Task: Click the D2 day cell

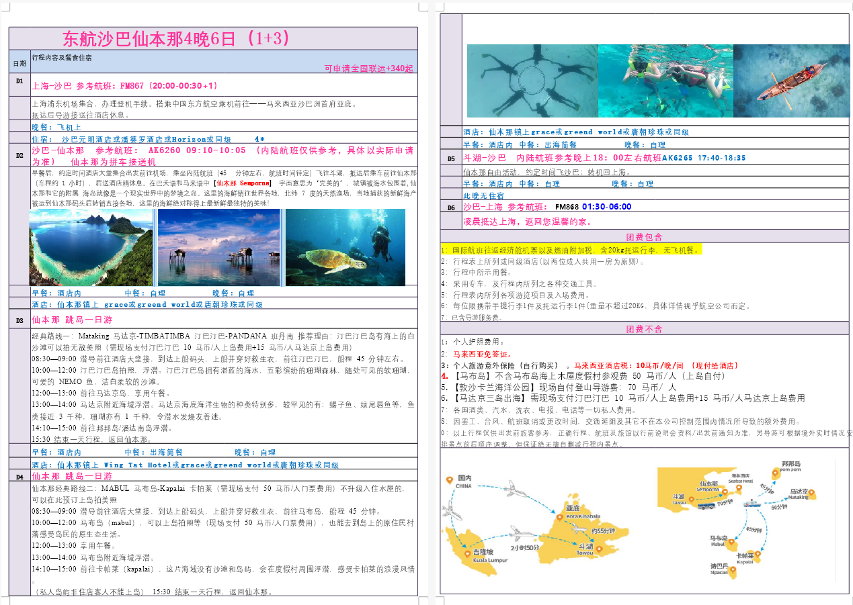Action: coord(19,155)
